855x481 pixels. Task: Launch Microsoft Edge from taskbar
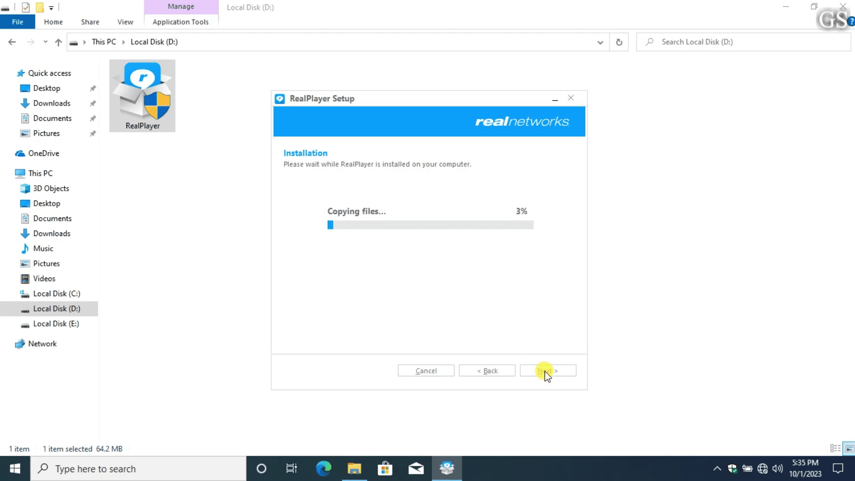coord(324,469)
